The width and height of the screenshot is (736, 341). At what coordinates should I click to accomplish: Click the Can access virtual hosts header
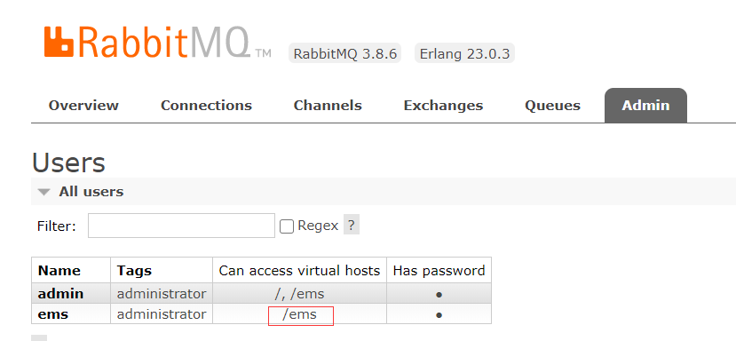point(299,271)
